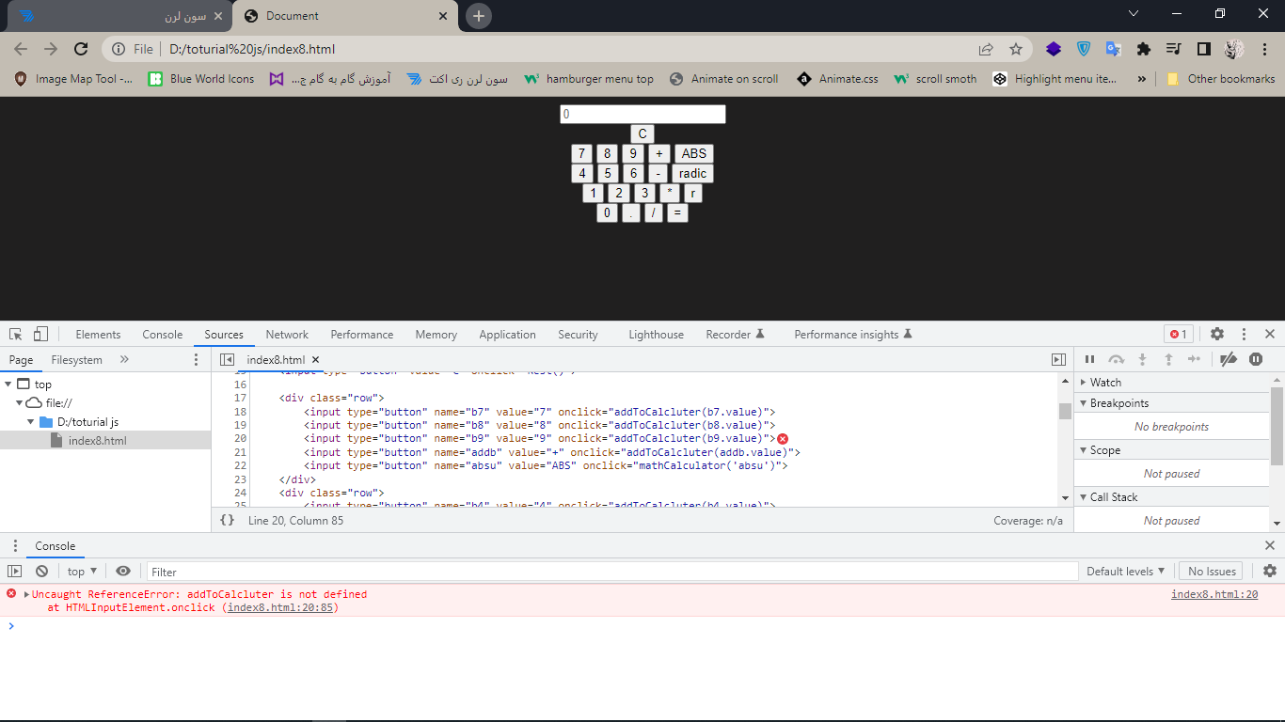The width and height of the screenshot is (1285, 722).
Task: Click the pause script execution icon
Action: [x=1090, y=359]
